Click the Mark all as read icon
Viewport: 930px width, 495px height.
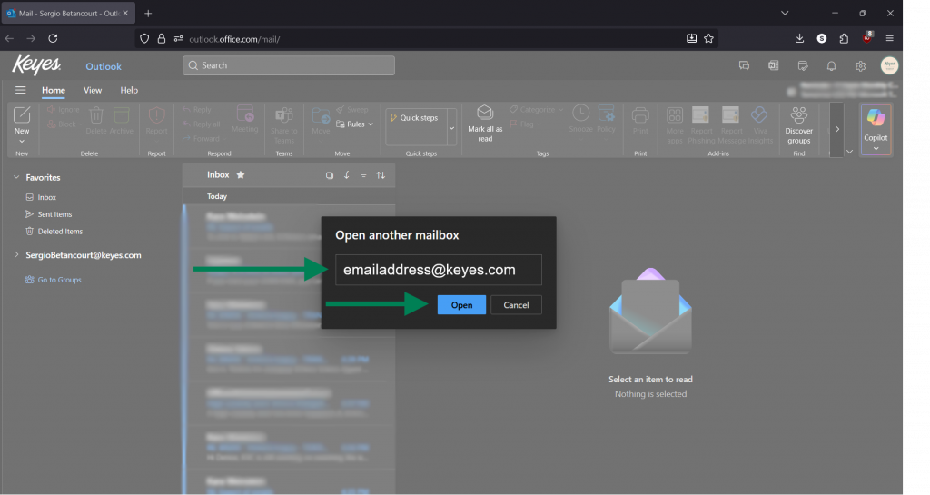coord(485,112)
